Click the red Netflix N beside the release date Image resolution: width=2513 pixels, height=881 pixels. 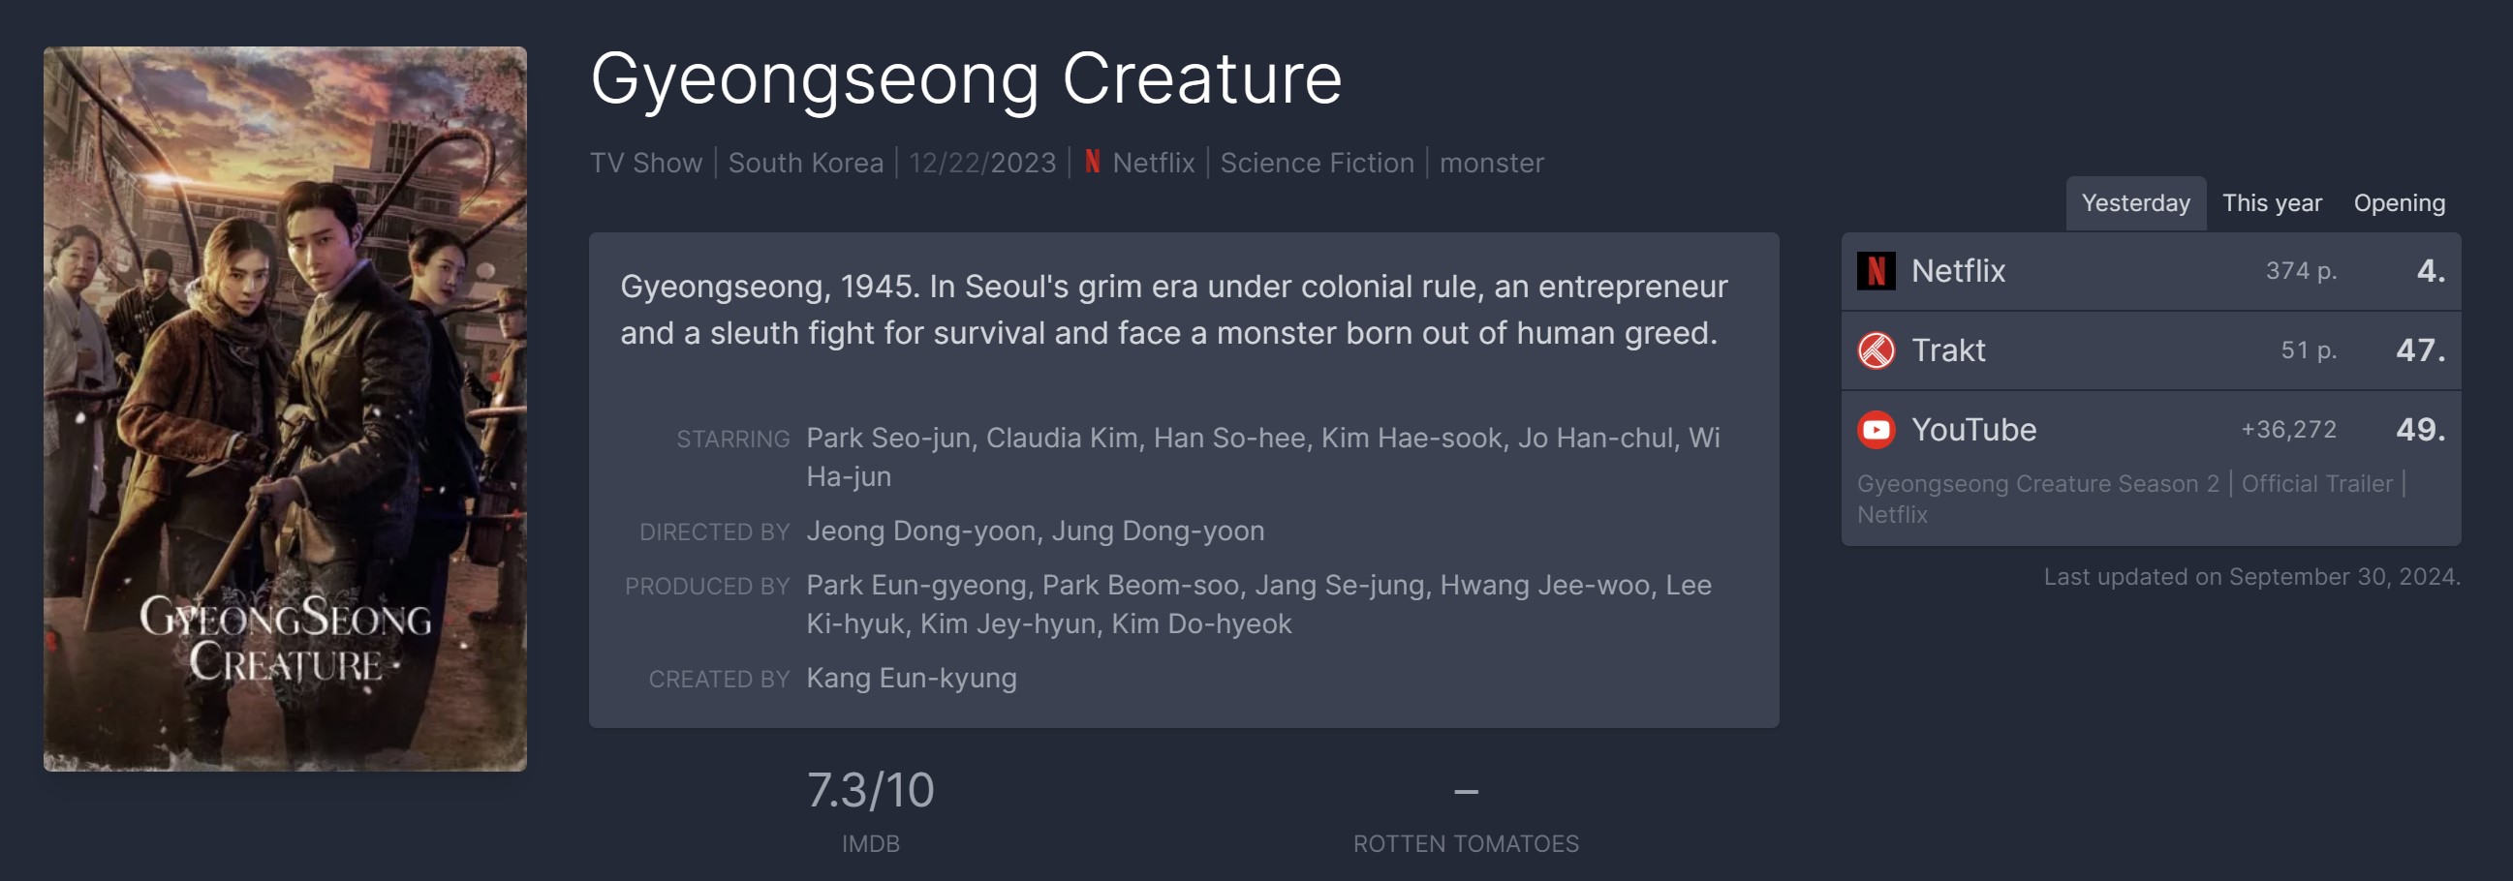[x=1092, y=162]
